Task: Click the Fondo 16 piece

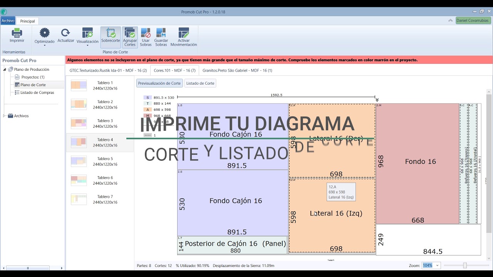Action: pyautogui.click(x=418, y=164)
